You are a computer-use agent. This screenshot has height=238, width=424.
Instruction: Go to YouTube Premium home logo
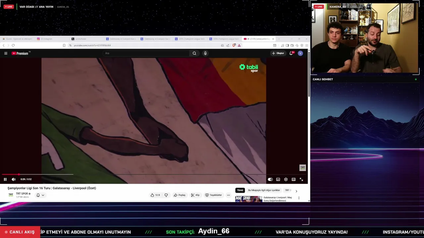pos(21,53)
